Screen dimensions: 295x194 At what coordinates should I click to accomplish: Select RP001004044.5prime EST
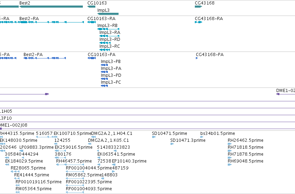(x=75, y=172)
